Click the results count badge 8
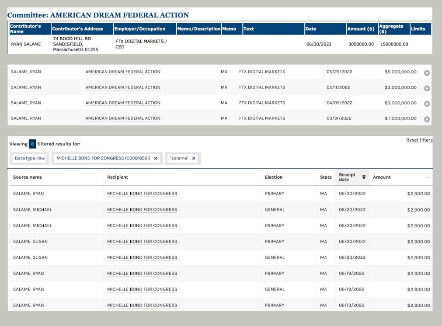The image size is (442, 326). click(32, 144)
